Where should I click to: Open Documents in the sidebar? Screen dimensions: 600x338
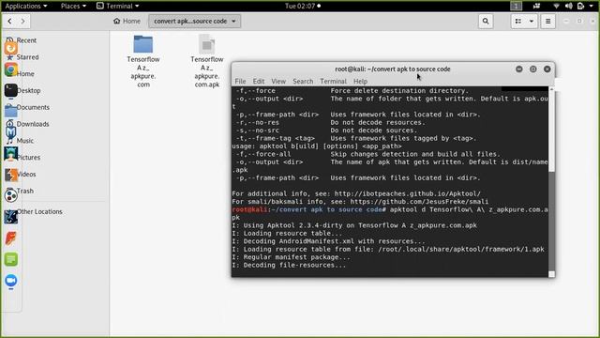click(33, 107)
